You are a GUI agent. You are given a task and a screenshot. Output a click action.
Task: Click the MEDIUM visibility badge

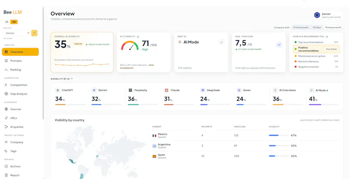[79, 44]
